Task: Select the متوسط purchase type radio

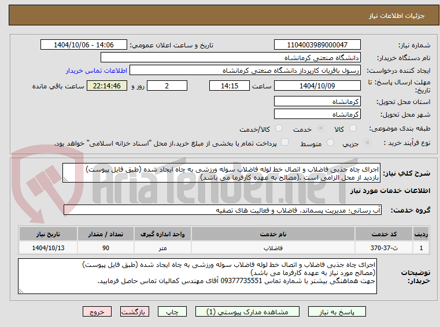Action: [x=330, y=143]
